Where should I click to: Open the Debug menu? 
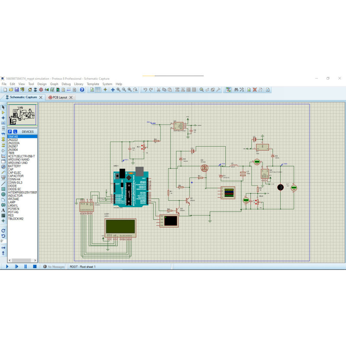66,84
